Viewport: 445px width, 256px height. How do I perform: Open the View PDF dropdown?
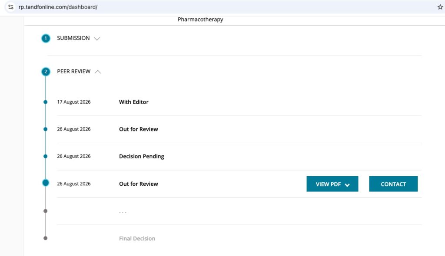tap(332, 184)
